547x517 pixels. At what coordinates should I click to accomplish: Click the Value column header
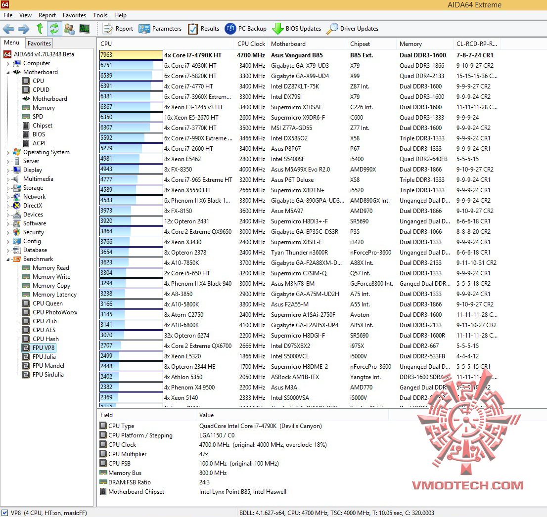pos(292,415)
